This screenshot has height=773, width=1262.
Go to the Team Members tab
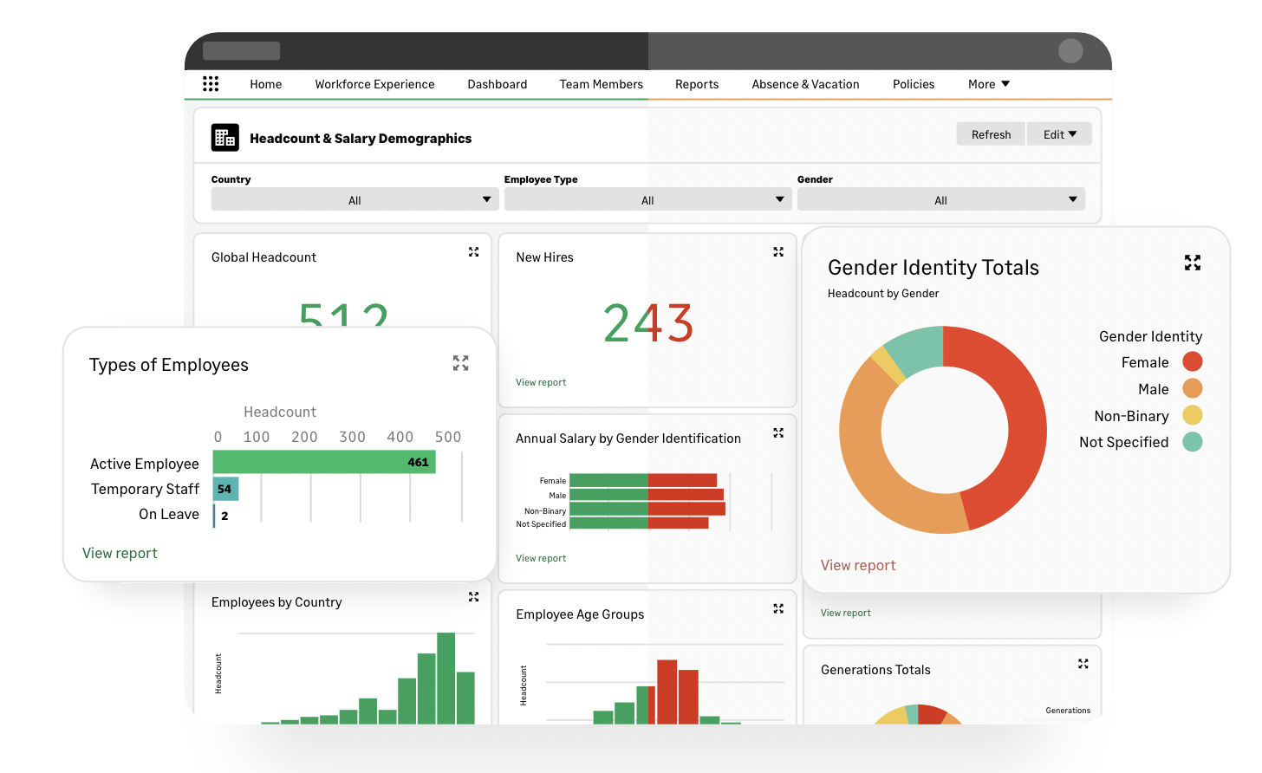pyautogui.click(x=601, y=84)
